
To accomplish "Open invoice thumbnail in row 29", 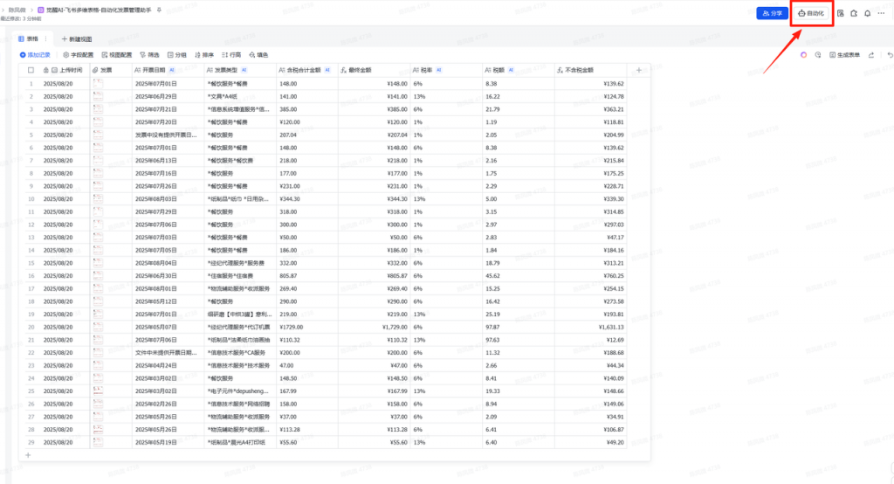I will pyautogui.click(x=98, y=442).
